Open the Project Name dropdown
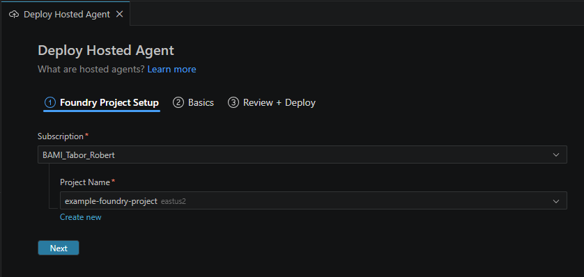 [314, 200]
